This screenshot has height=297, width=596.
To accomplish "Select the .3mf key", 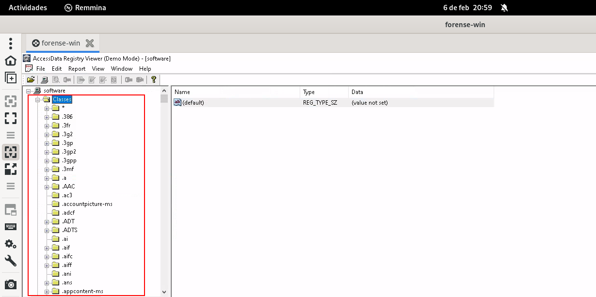I will click(x=68, y=169).
